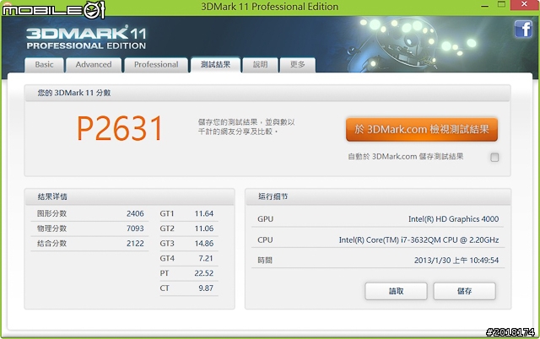
Task: Click the 儲存 button
Action: 464,291
